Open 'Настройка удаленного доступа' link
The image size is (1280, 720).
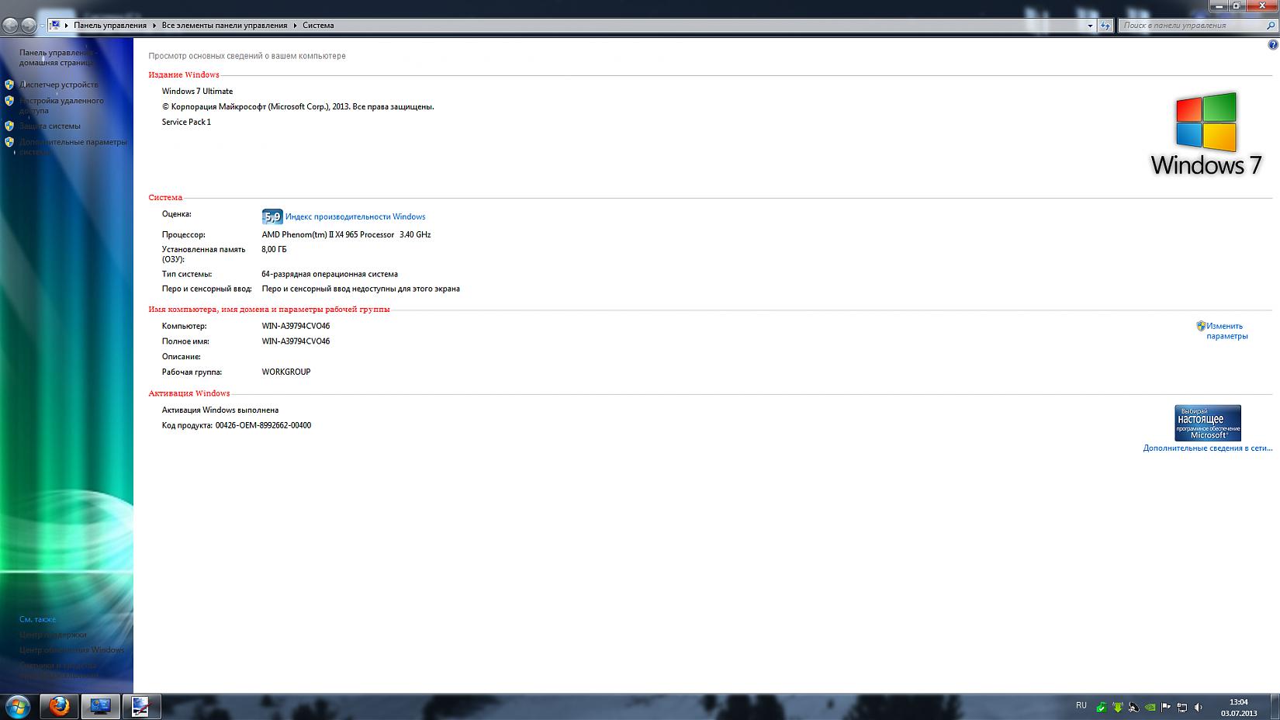pyautogui.click(x=61, y=106)
